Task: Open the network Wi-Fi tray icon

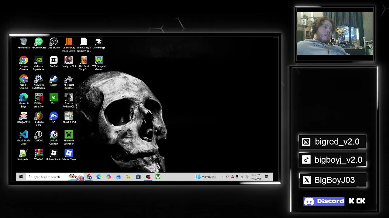Action: pos(242,177)
